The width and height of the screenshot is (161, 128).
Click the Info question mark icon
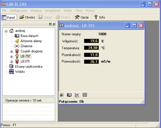(96, 17)
